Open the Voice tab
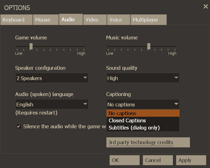This screenshot has height=168, width=210. tap(119, 20)
